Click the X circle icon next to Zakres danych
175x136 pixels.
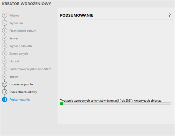pyautogui.click(x=5, y=54)
